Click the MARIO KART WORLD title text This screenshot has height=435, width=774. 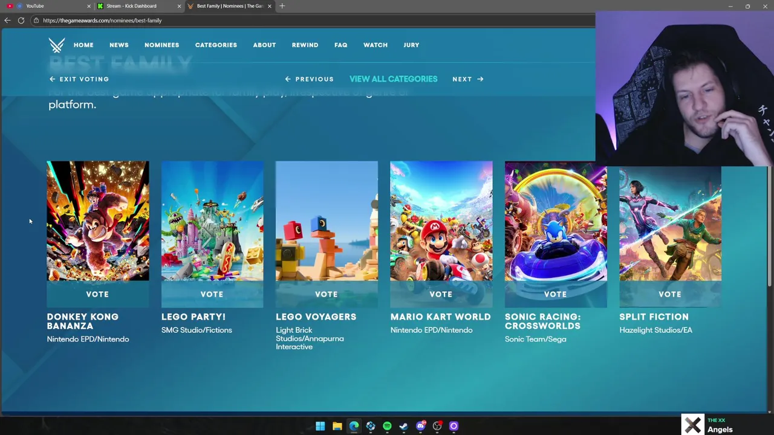440,317
